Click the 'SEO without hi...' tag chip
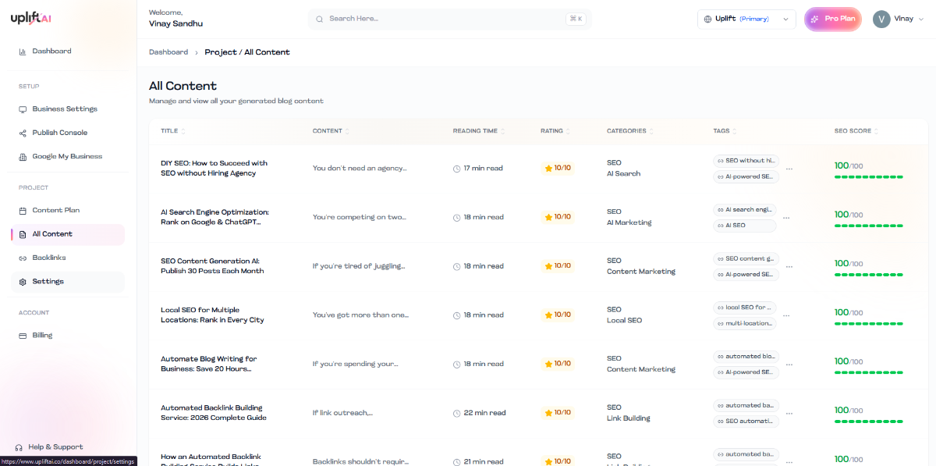Image resolution: width=936 pixels, height=466 pixels. tap(746, 161)
